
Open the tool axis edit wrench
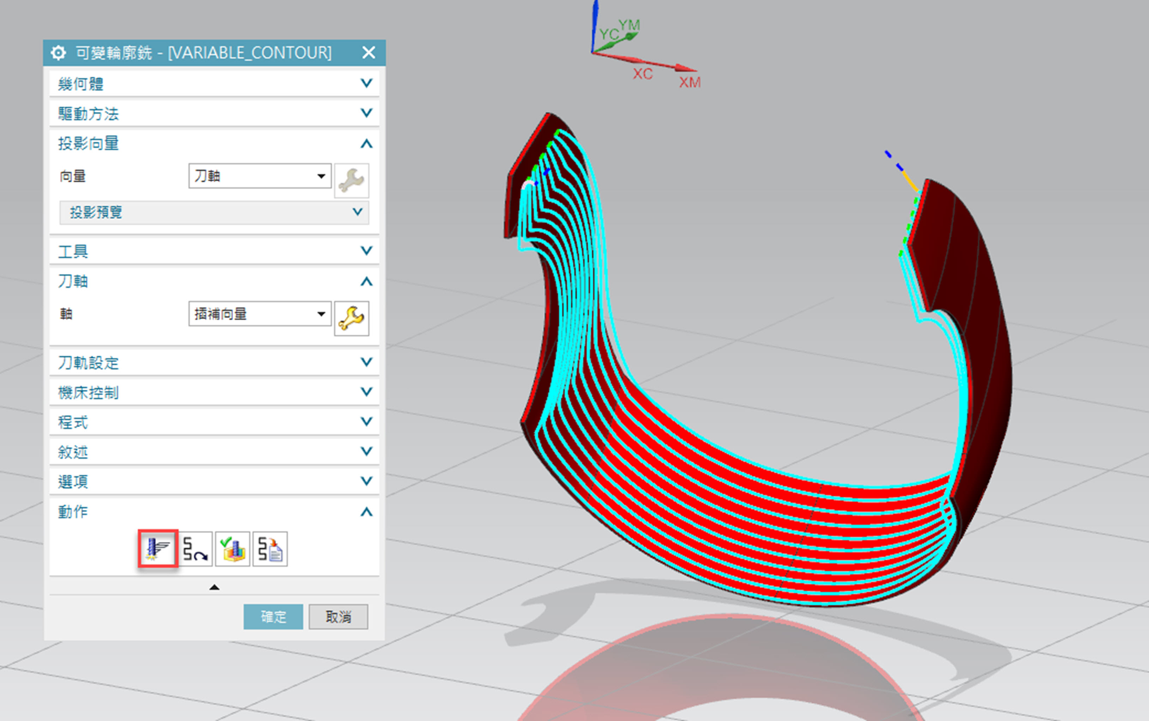pos(351,318)
